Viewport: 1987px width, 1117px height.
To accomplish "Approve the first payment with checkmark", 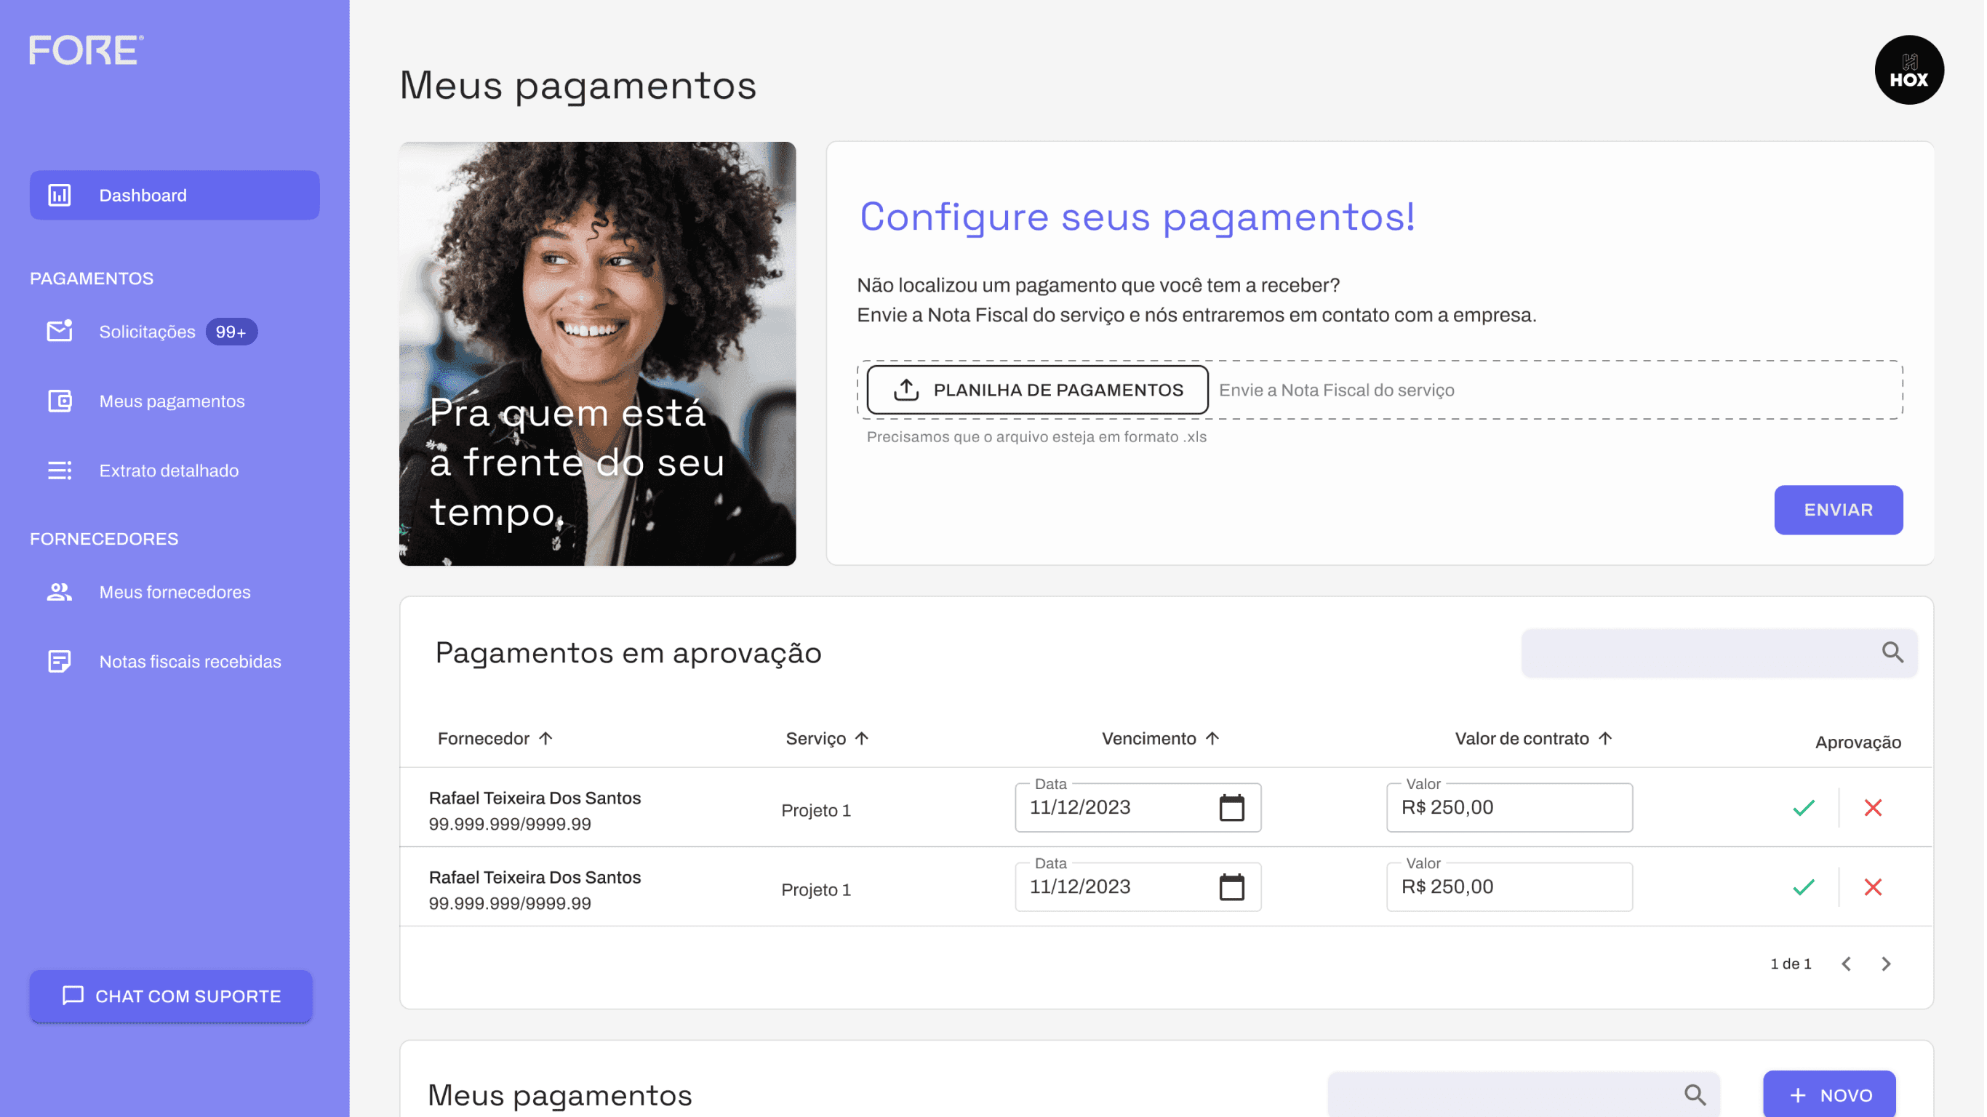I will [x=1804, y=808].
